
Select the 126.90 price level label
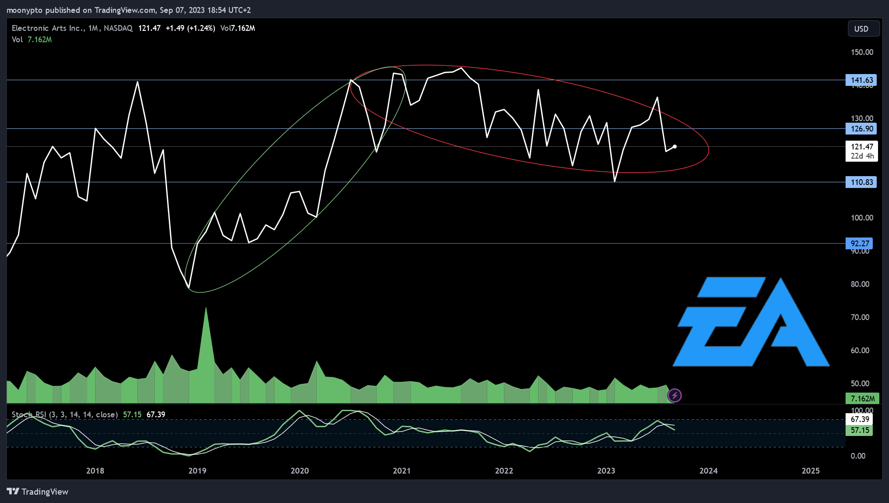[861, 129]
